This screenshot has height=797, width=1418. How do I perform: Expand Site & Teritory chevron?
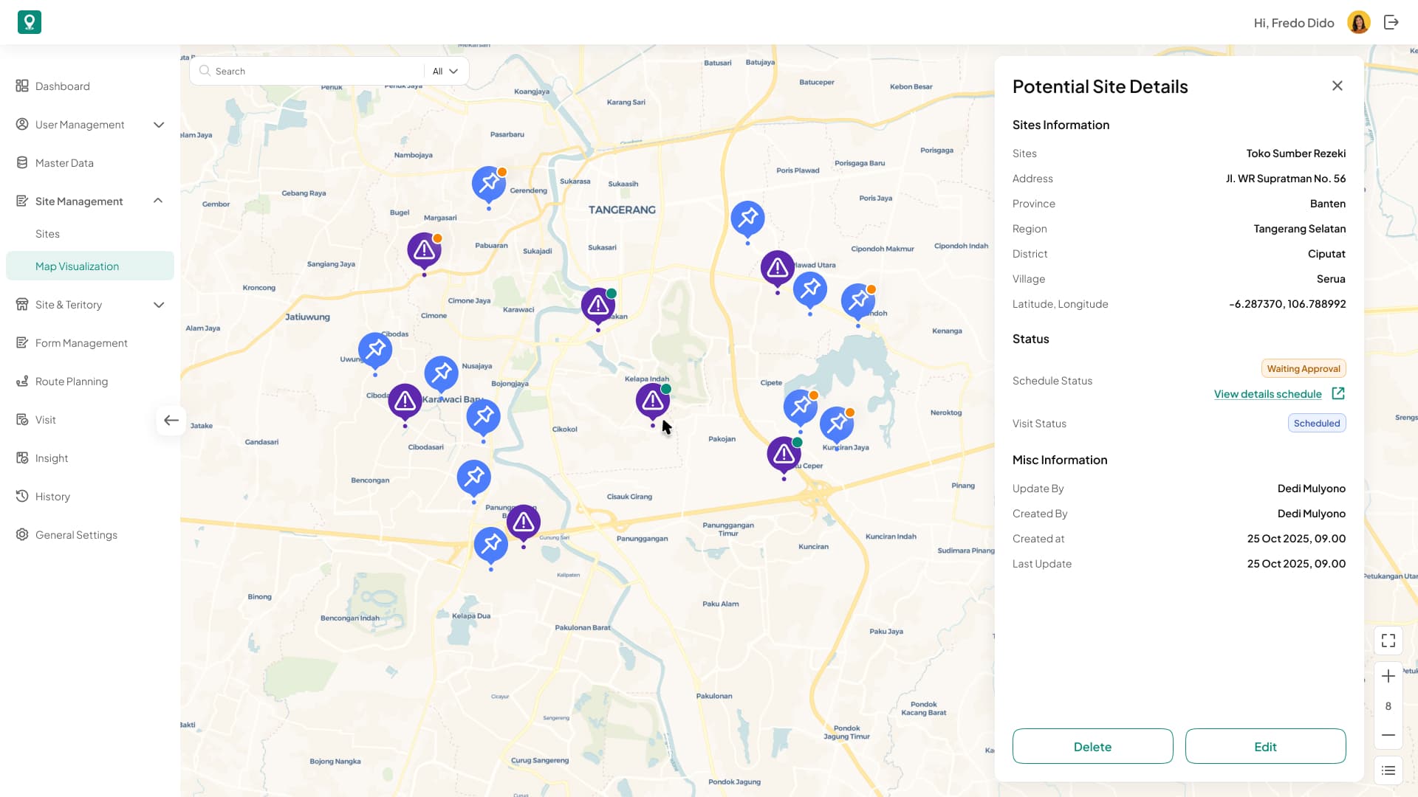(x=159, y=305)
